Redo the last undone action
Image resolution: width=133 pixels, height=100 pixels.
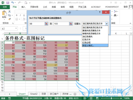[19, 3]
